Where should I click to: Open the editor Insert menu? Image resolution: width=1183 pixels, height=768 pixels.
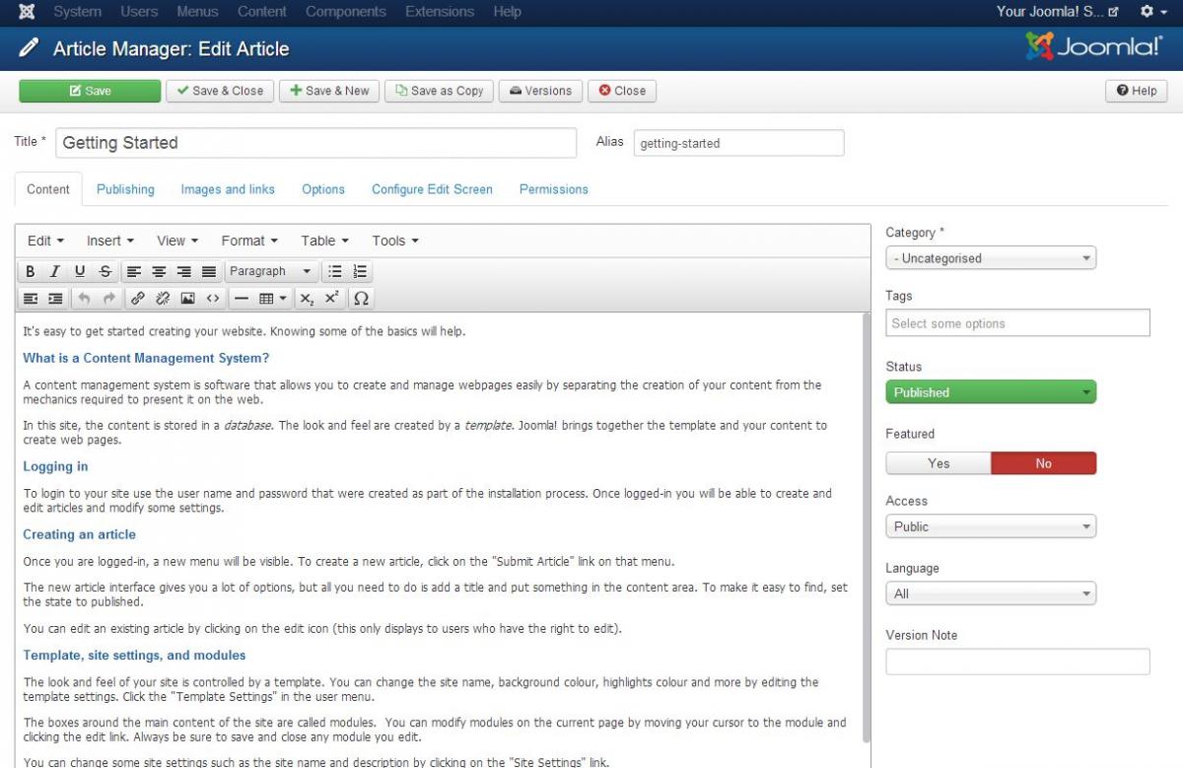pos(110,241)
